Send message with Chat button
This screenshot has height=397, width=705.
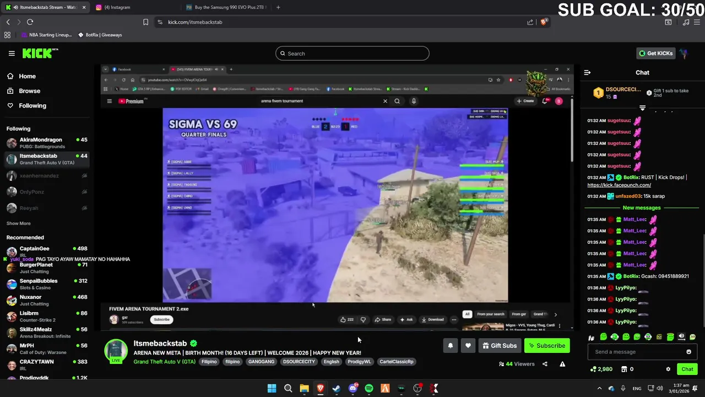pos(687,369)
